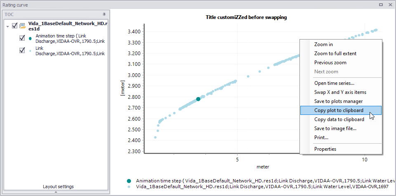Viewport: 396px width, 196px height.
Task: Select Save to plots manager
Action: coord(338,101)
